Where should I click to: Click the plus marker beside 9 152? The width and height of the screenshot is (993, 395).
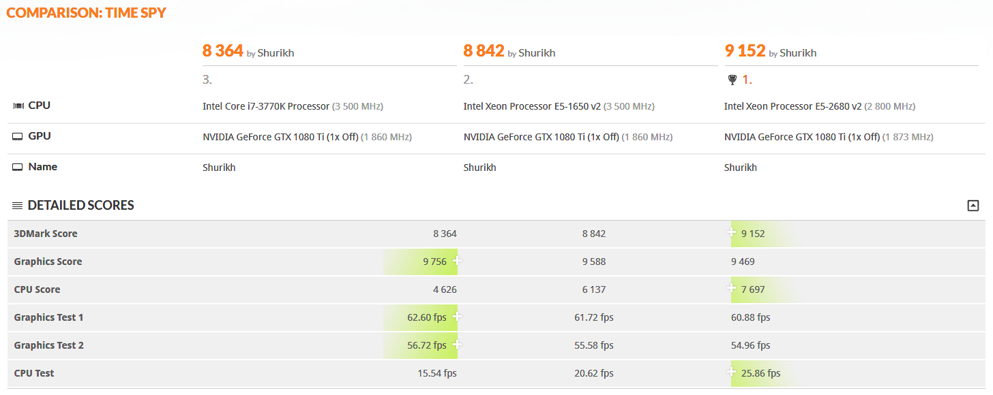(x=732, y=233)
